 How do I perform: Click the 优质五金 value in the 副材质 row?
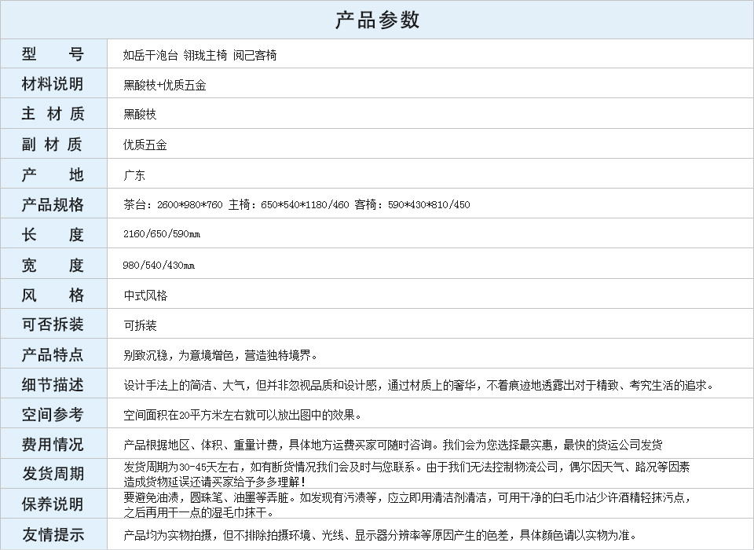pyautogui.click(x=145, y=145)
